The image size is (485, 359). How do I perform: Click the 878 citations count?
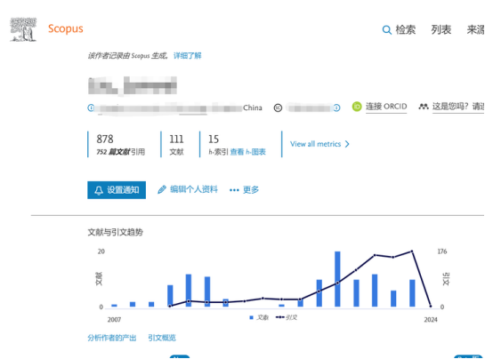tap(105, 139)
